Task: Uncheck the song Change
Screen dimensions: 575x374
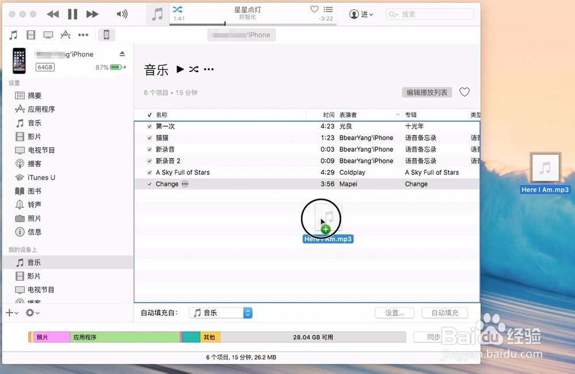Action: [149, 184]
